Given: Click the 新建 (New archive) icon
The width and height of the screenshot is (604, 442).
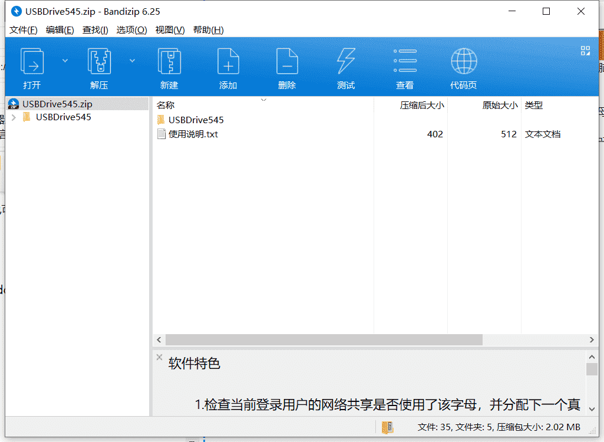Looking at the screenshot, I should pyautogui.click(x=170, y=61).
